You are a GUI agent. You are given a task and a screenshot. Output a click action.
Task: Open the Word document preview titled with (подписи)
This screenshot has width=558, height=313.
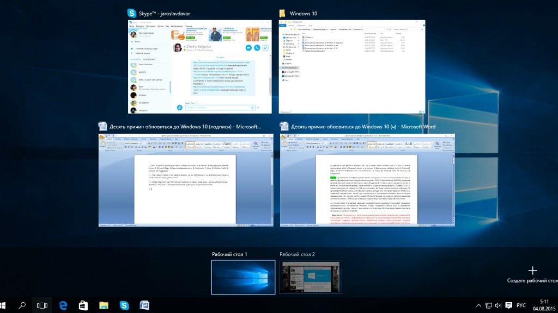click(x=186, y=180)
